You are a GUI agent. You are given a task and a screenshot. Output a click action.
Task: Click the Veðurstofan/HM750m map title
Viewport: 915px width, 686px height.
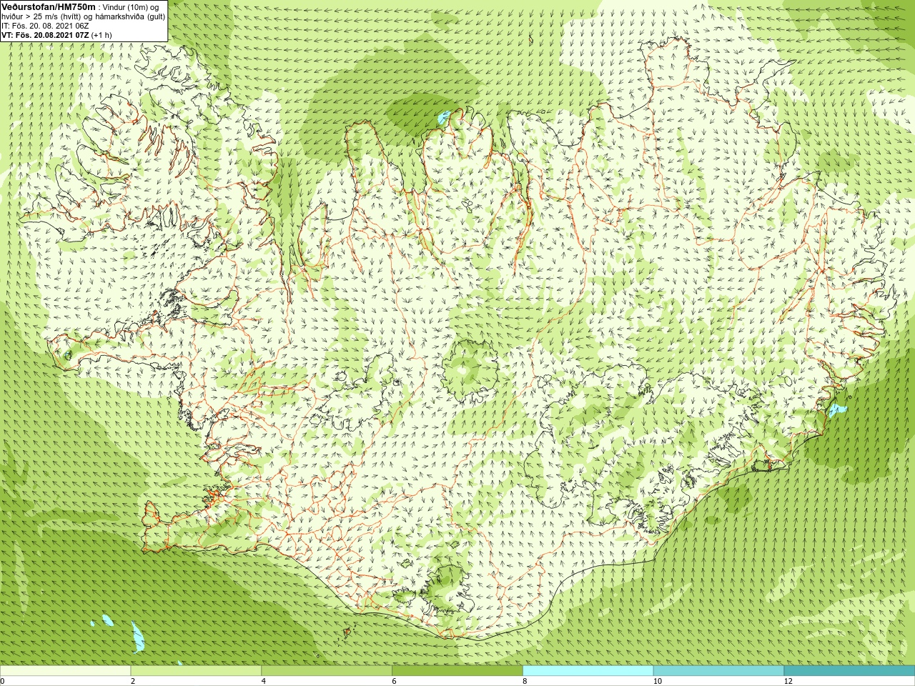tap(48, 6)
